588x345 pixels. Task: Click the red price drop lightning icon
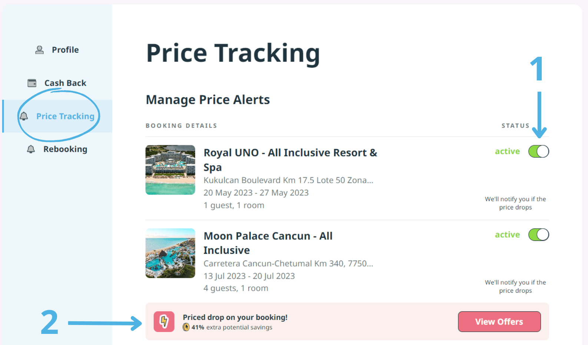point(164,322)
